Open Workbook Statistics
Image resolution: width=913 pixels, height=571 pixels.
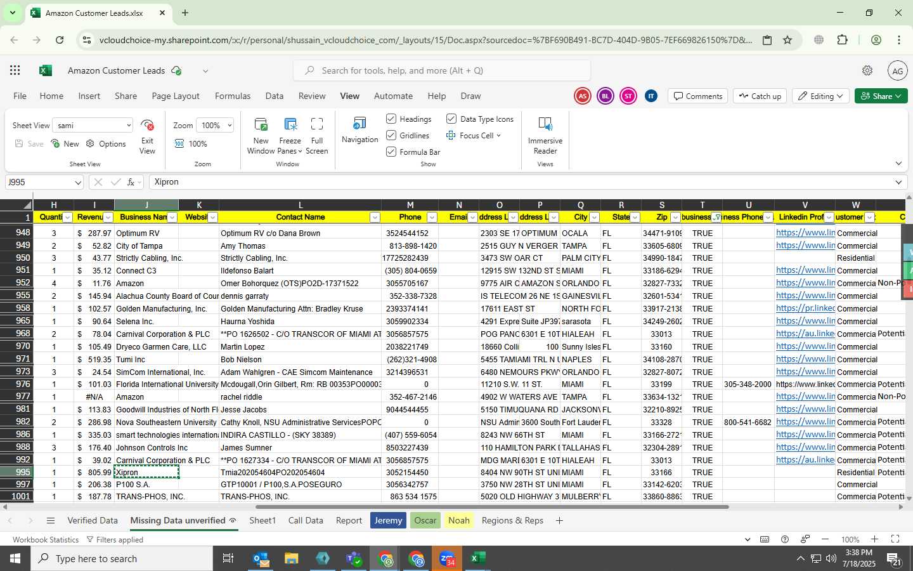coord(46,540)
